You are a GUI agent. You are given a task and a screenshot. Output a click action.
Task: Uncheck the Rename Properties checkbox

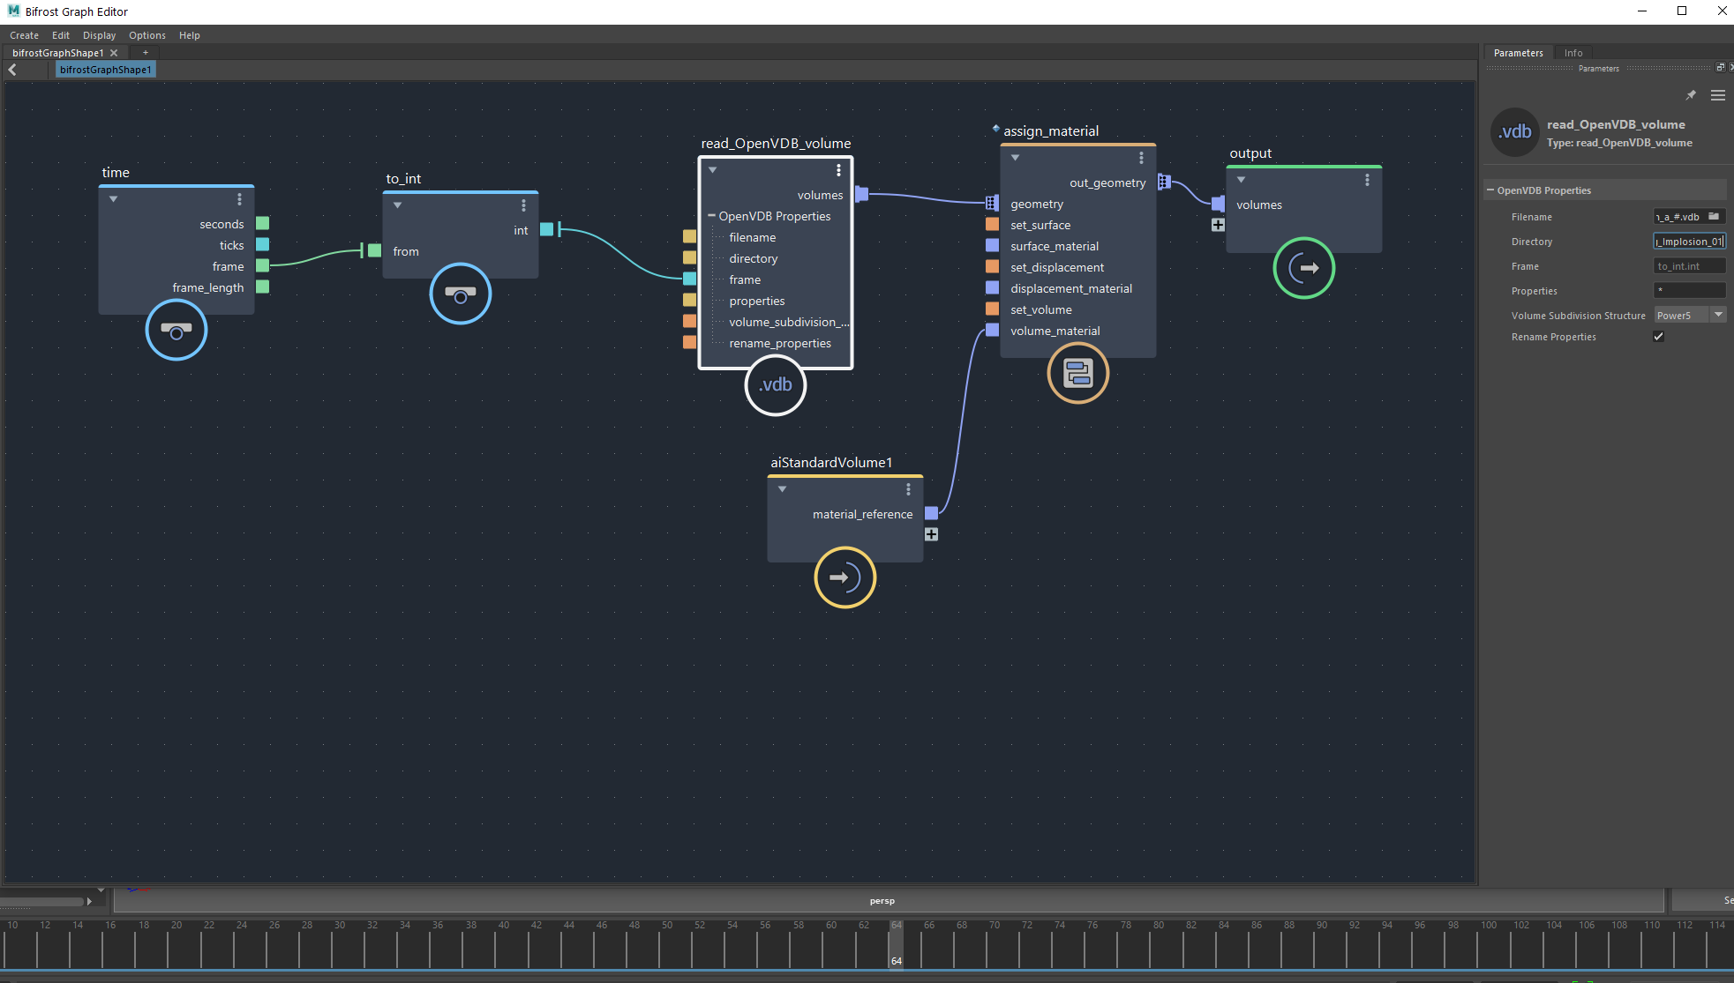coord(1660,336)
